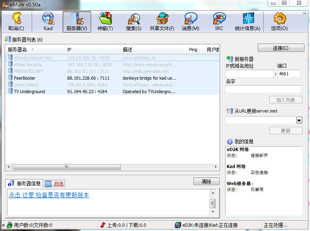
Task: Open Shared Files (共享文件) page
Action: pyautogui.click(x=162, y=21)
